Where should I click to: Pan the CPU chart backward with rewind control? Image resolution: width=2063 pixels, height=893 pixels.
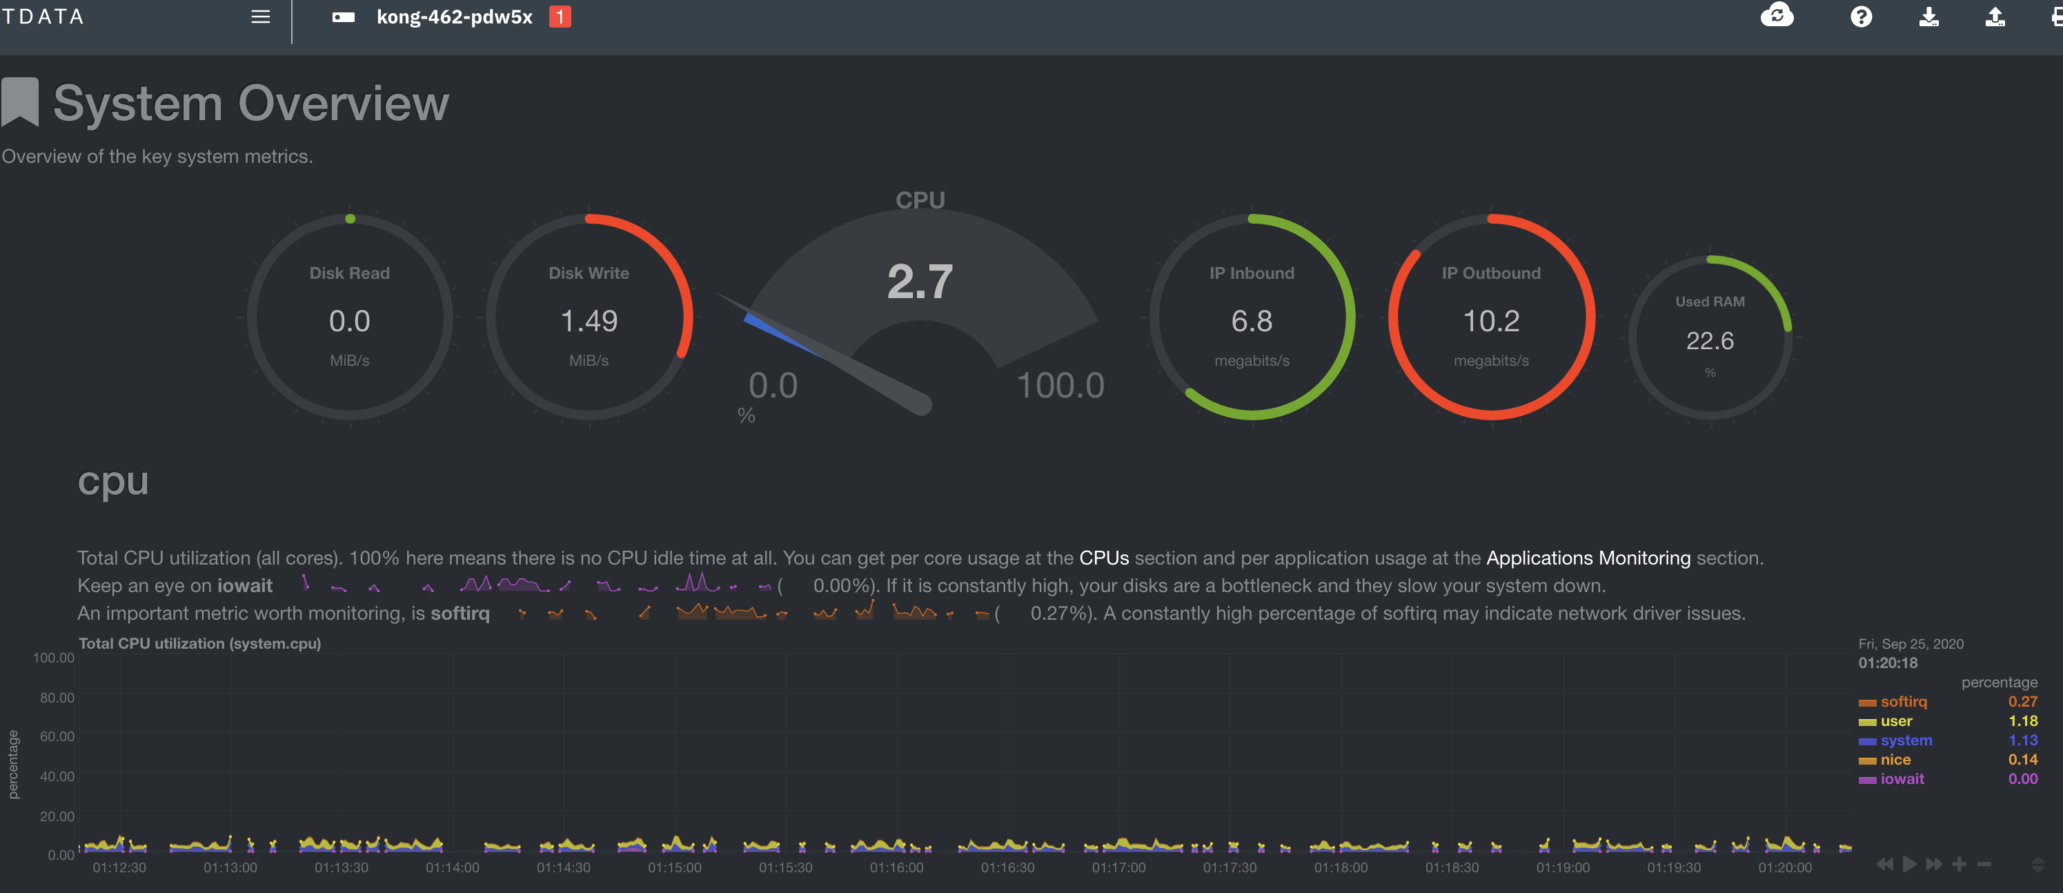tap(1886, 864)
